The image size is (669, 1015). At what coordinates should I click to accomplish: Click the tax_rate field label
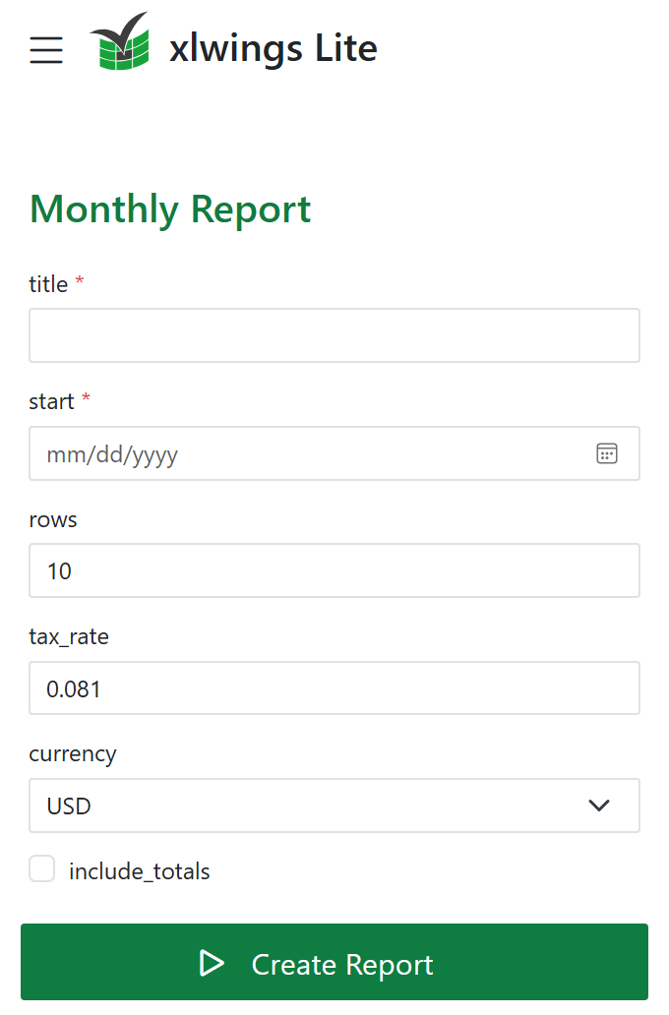tap(69, 637)
